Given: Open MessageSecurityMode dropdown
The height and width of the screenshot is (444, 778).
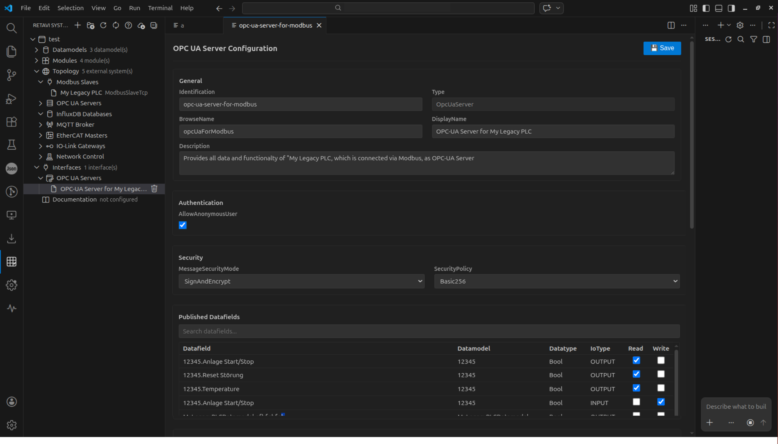Looking at the screenshot, I should coord(301,281).
